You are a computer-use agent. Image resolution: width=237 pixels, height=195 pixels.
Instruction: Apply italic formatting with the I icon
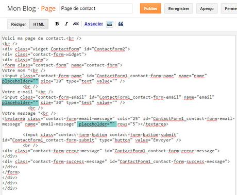pos(66,24)
